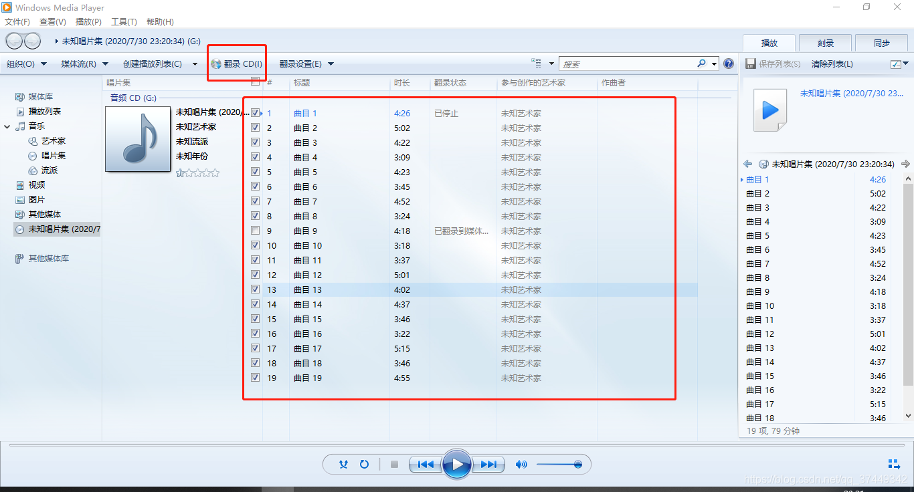Skip to the previous track
Viewport: 914px width, 492px height.
[426, 464]
